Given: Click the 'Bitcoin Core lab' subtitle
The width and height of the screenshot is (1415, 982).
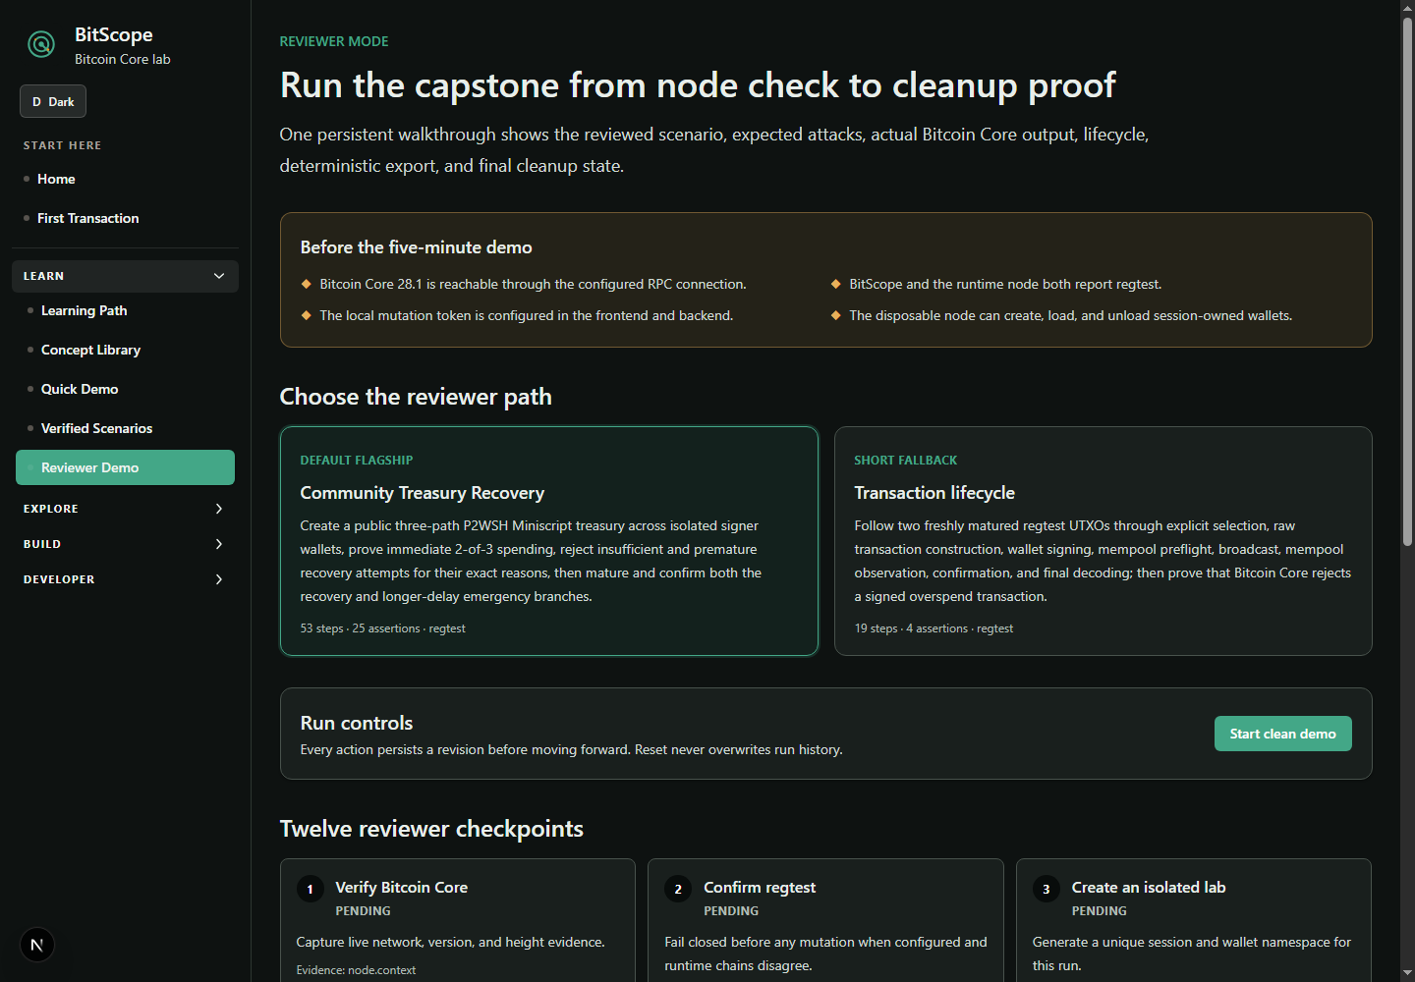Looking at the screenshot, I should pyautogui.click(x=123, y=59).
